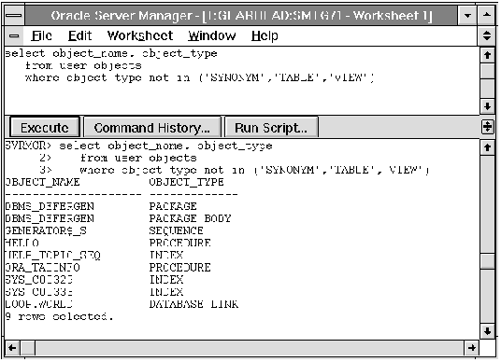This screenshot has height=362, width=501.
Task: Open the Worksheet menu
Action: 140,35
